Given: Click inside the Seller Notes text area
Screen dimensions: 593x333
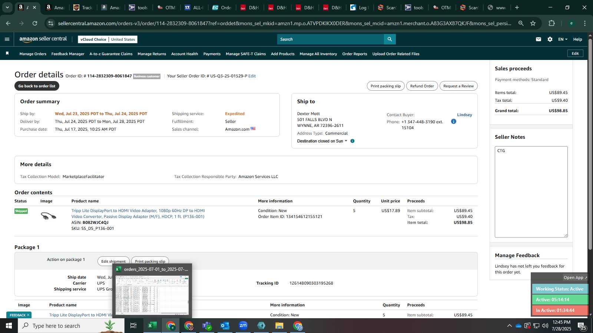Looking at the screenshot, I should pos(531,192).
